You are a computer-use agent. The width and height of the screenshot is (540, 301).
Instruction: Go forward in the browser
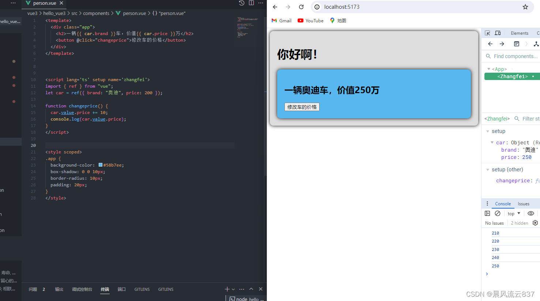[288, 7]
